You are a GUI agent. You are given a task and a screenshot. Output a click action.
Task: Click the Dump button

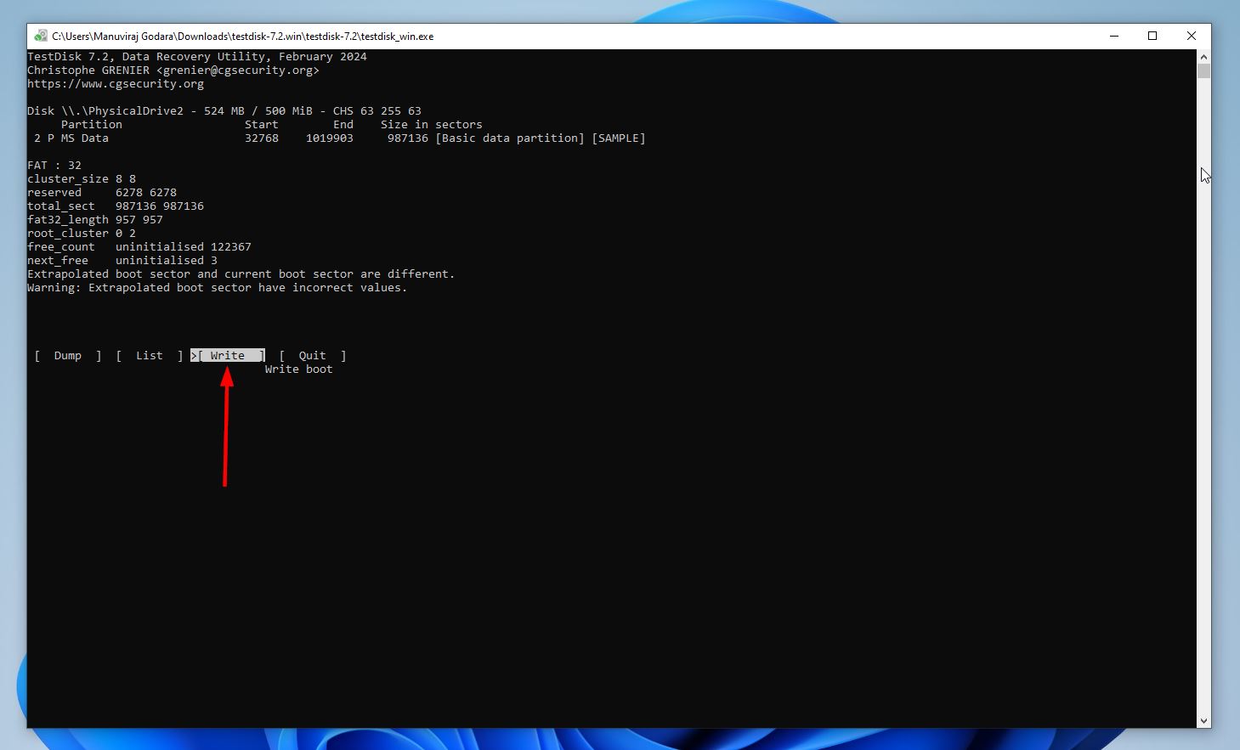tap(67, 355)
